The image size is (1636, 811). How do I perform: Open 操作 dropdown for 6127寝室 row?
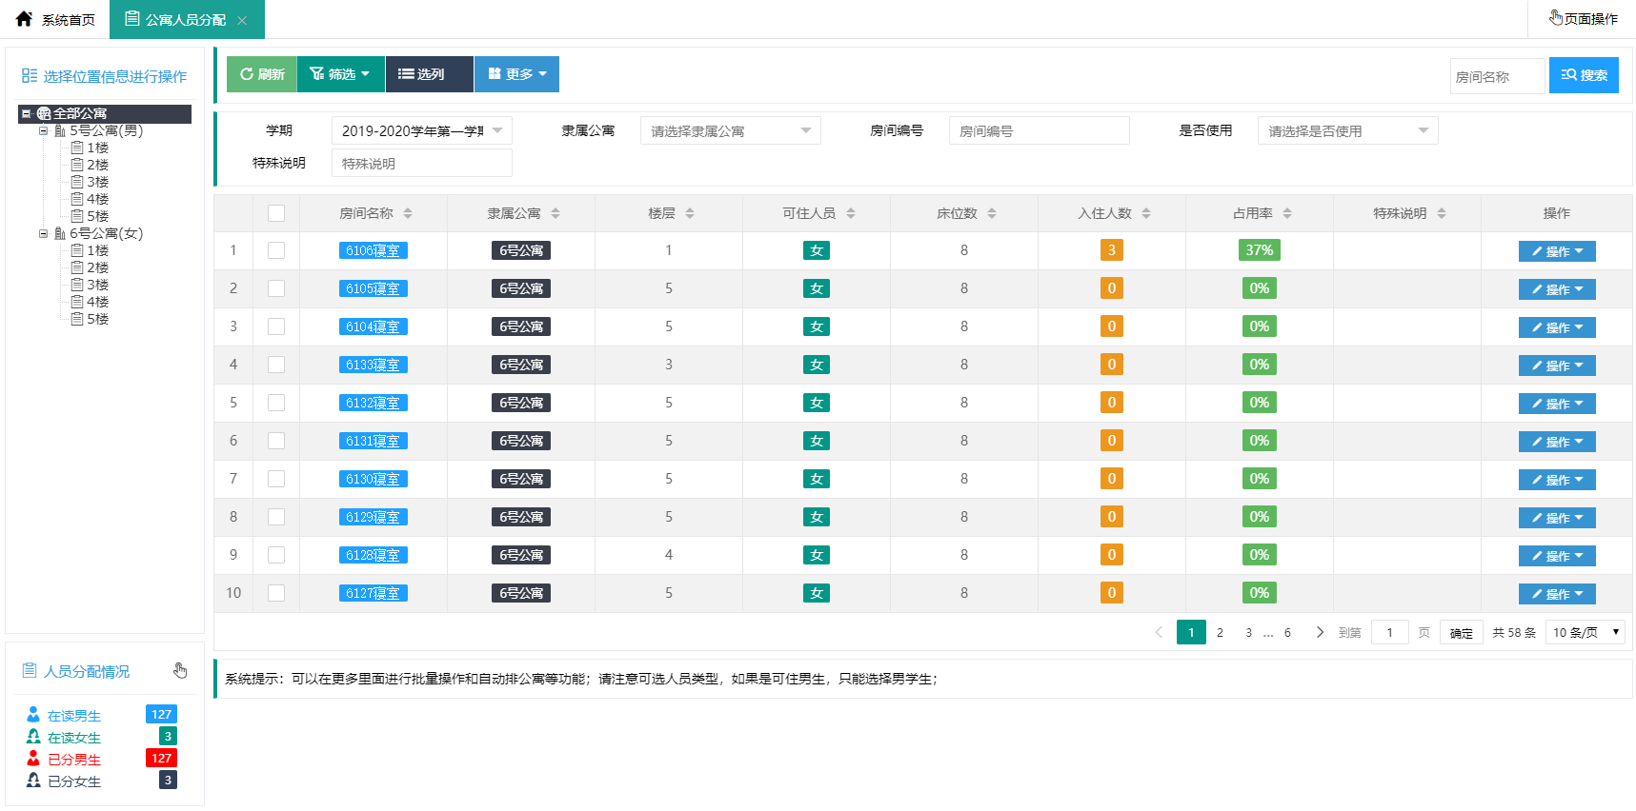coord(1557,594)
